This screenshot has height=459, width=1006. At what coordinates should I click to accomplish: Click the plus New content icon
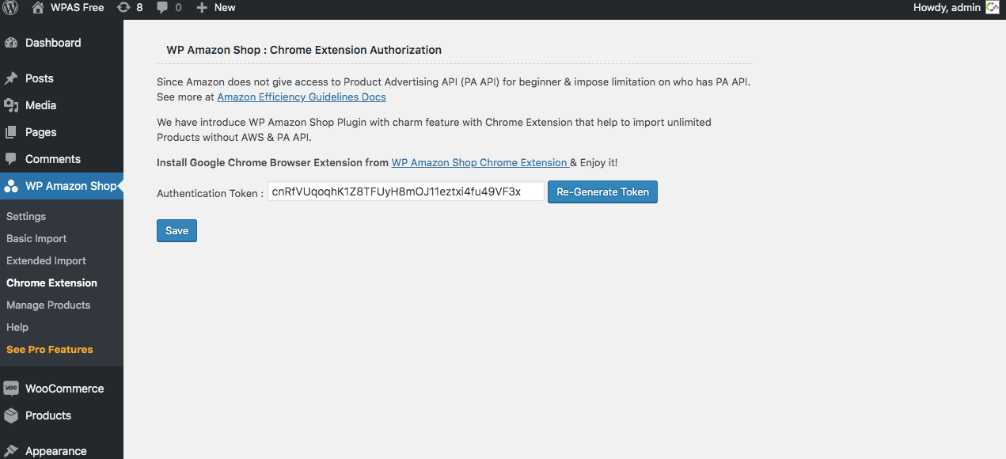click(x=202, y=8)
